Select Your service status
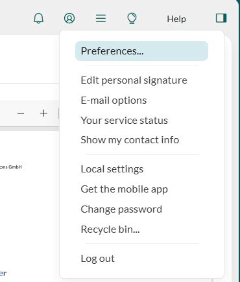The height and width of the screenshot is (282, 240). click(124, 121)
